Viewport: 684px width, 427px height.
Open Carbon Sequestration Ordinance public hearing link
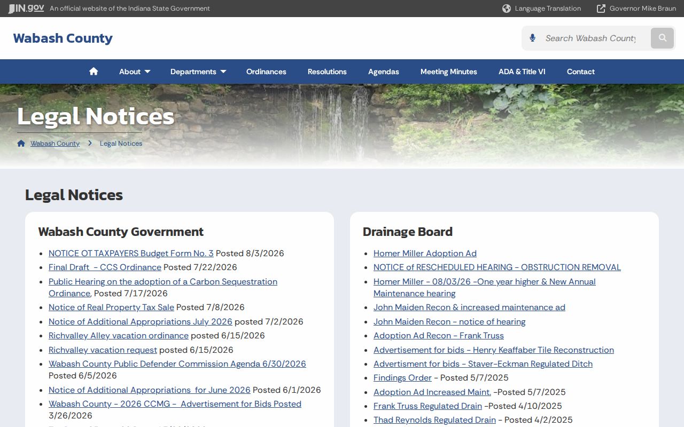click(163, 287)
